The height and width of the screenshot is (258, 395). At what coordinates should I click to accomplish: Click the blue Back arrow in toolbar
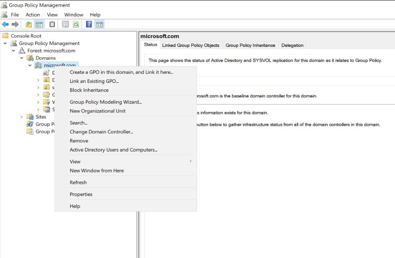coord(5,25)
